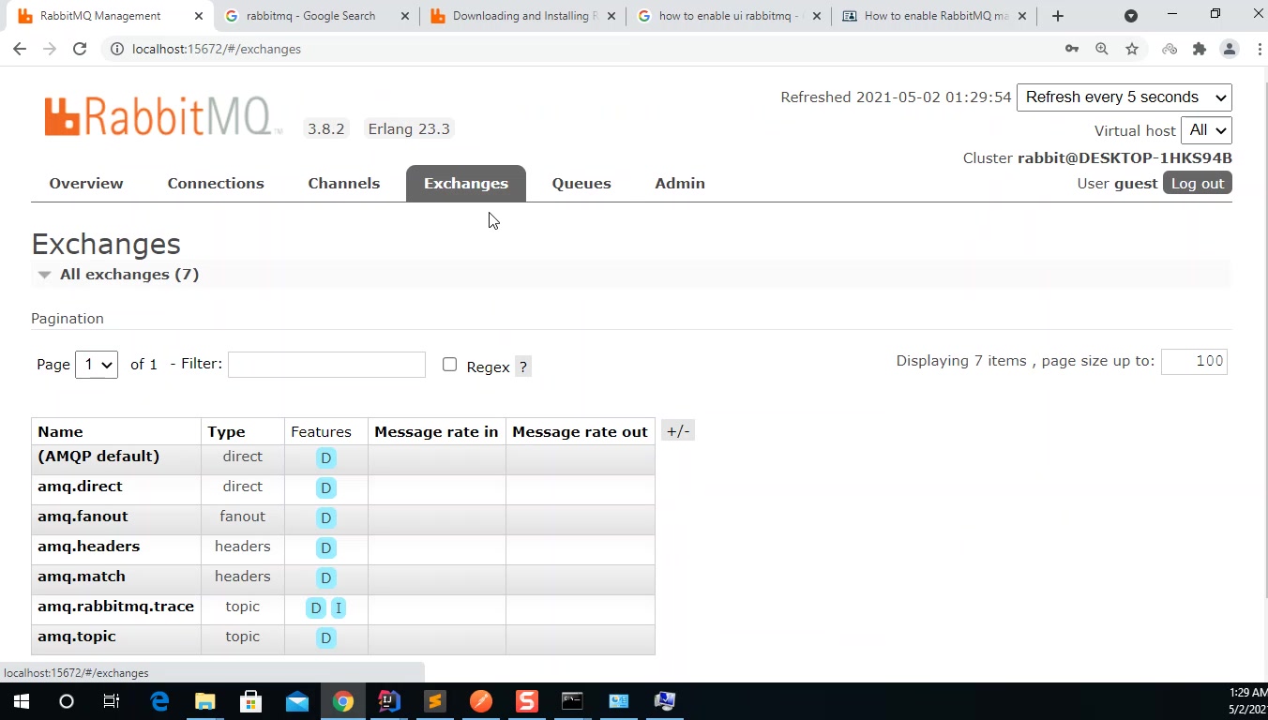1268x720 pixels.
Task: Open Sublime Text from taskbar
Action: (434, 701)
